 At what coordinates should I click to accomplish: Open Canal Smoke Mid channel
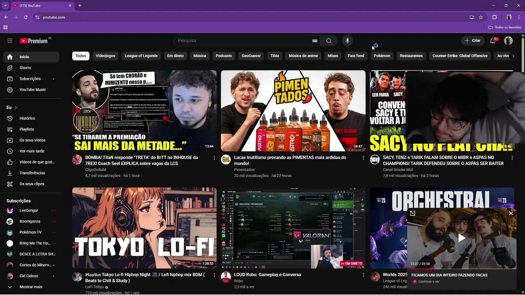[398, 170]
